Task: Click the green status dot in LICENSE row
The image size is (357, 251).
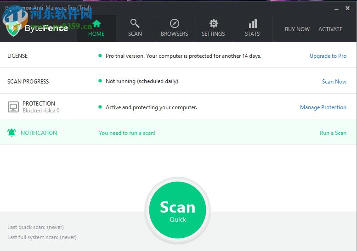Action: coord(100,56)
